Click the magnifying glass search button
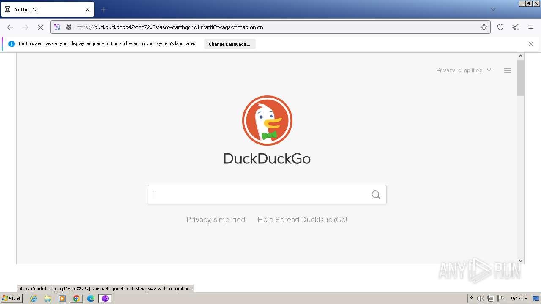Screen dimensions: 541x304 [x=376, y=195]
